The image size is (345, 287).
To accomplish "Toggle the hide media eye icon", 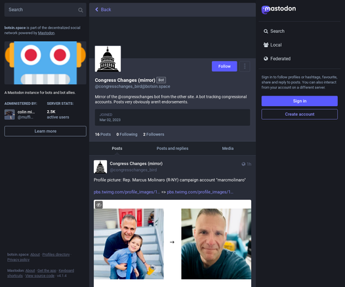I will pos(99,205).
